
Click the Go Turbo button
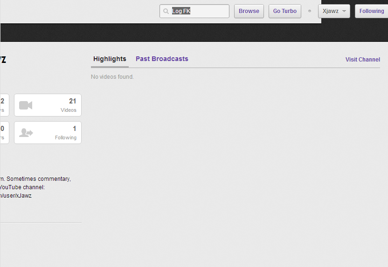pos(285,11)
